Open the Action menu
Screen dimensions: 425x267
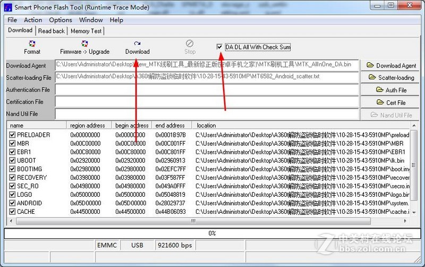tap(33, 20)
